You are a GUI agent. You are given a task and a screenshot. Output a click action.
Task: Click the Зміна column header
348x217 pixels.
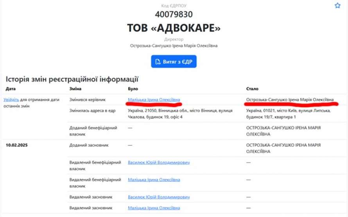75,89
